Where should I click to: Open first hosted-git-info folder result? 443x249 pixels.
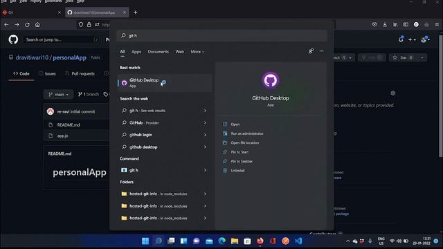coord(159,194)
